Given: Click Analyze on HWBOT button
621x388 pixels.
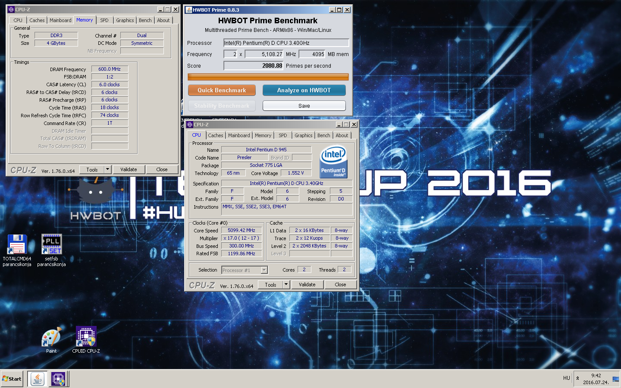Looking at the screenshot, I should [x=304, y=90].
